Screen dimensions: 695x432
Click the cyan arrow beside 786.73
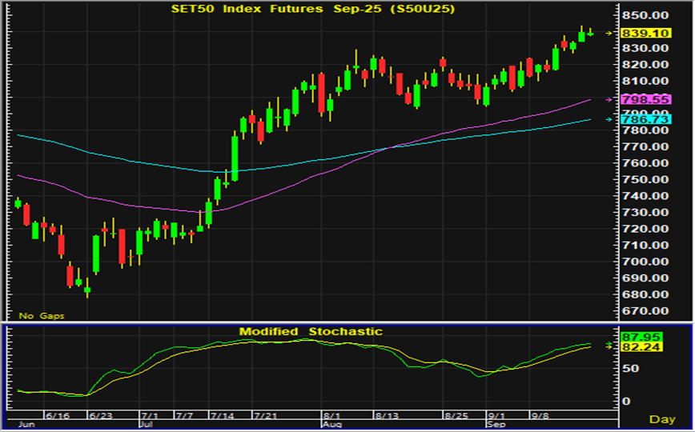(608, 119)
